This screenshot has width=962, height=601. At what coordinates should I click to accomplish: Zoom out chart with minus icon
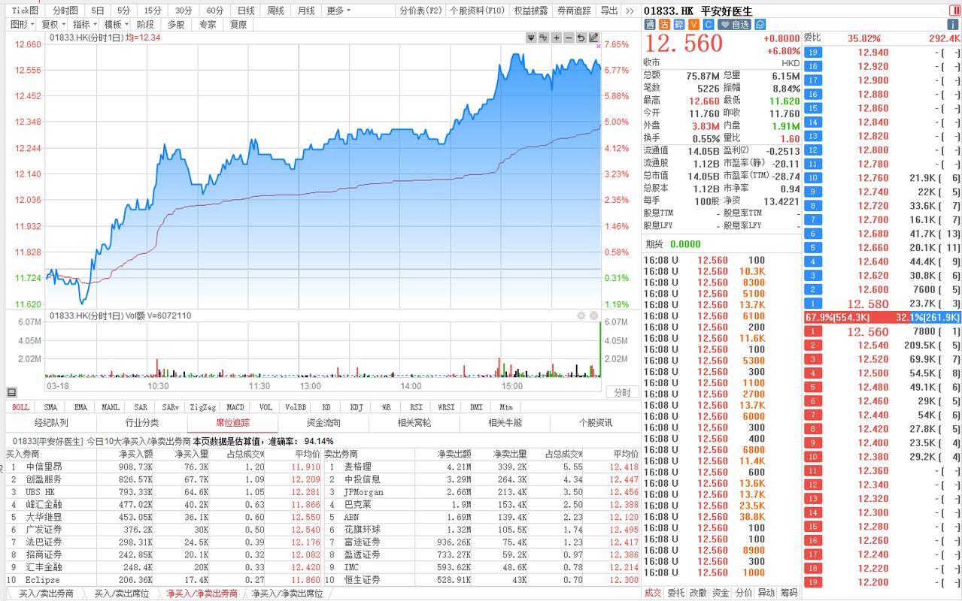click(x=569, y=38)
